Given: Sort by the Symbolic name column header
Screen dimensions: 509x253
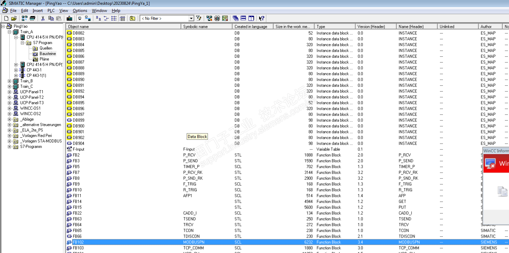Looking at the screenshot, I should [206, 26].
